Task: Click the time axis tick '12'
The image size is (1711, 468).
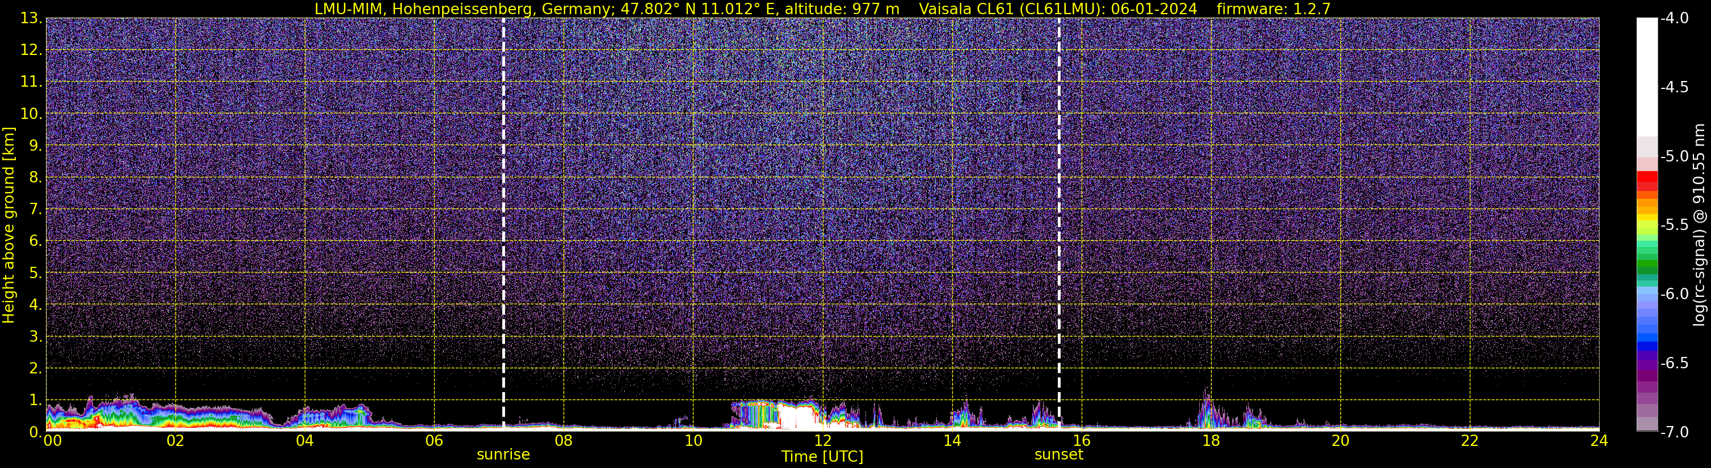Action: pos(822,441)
